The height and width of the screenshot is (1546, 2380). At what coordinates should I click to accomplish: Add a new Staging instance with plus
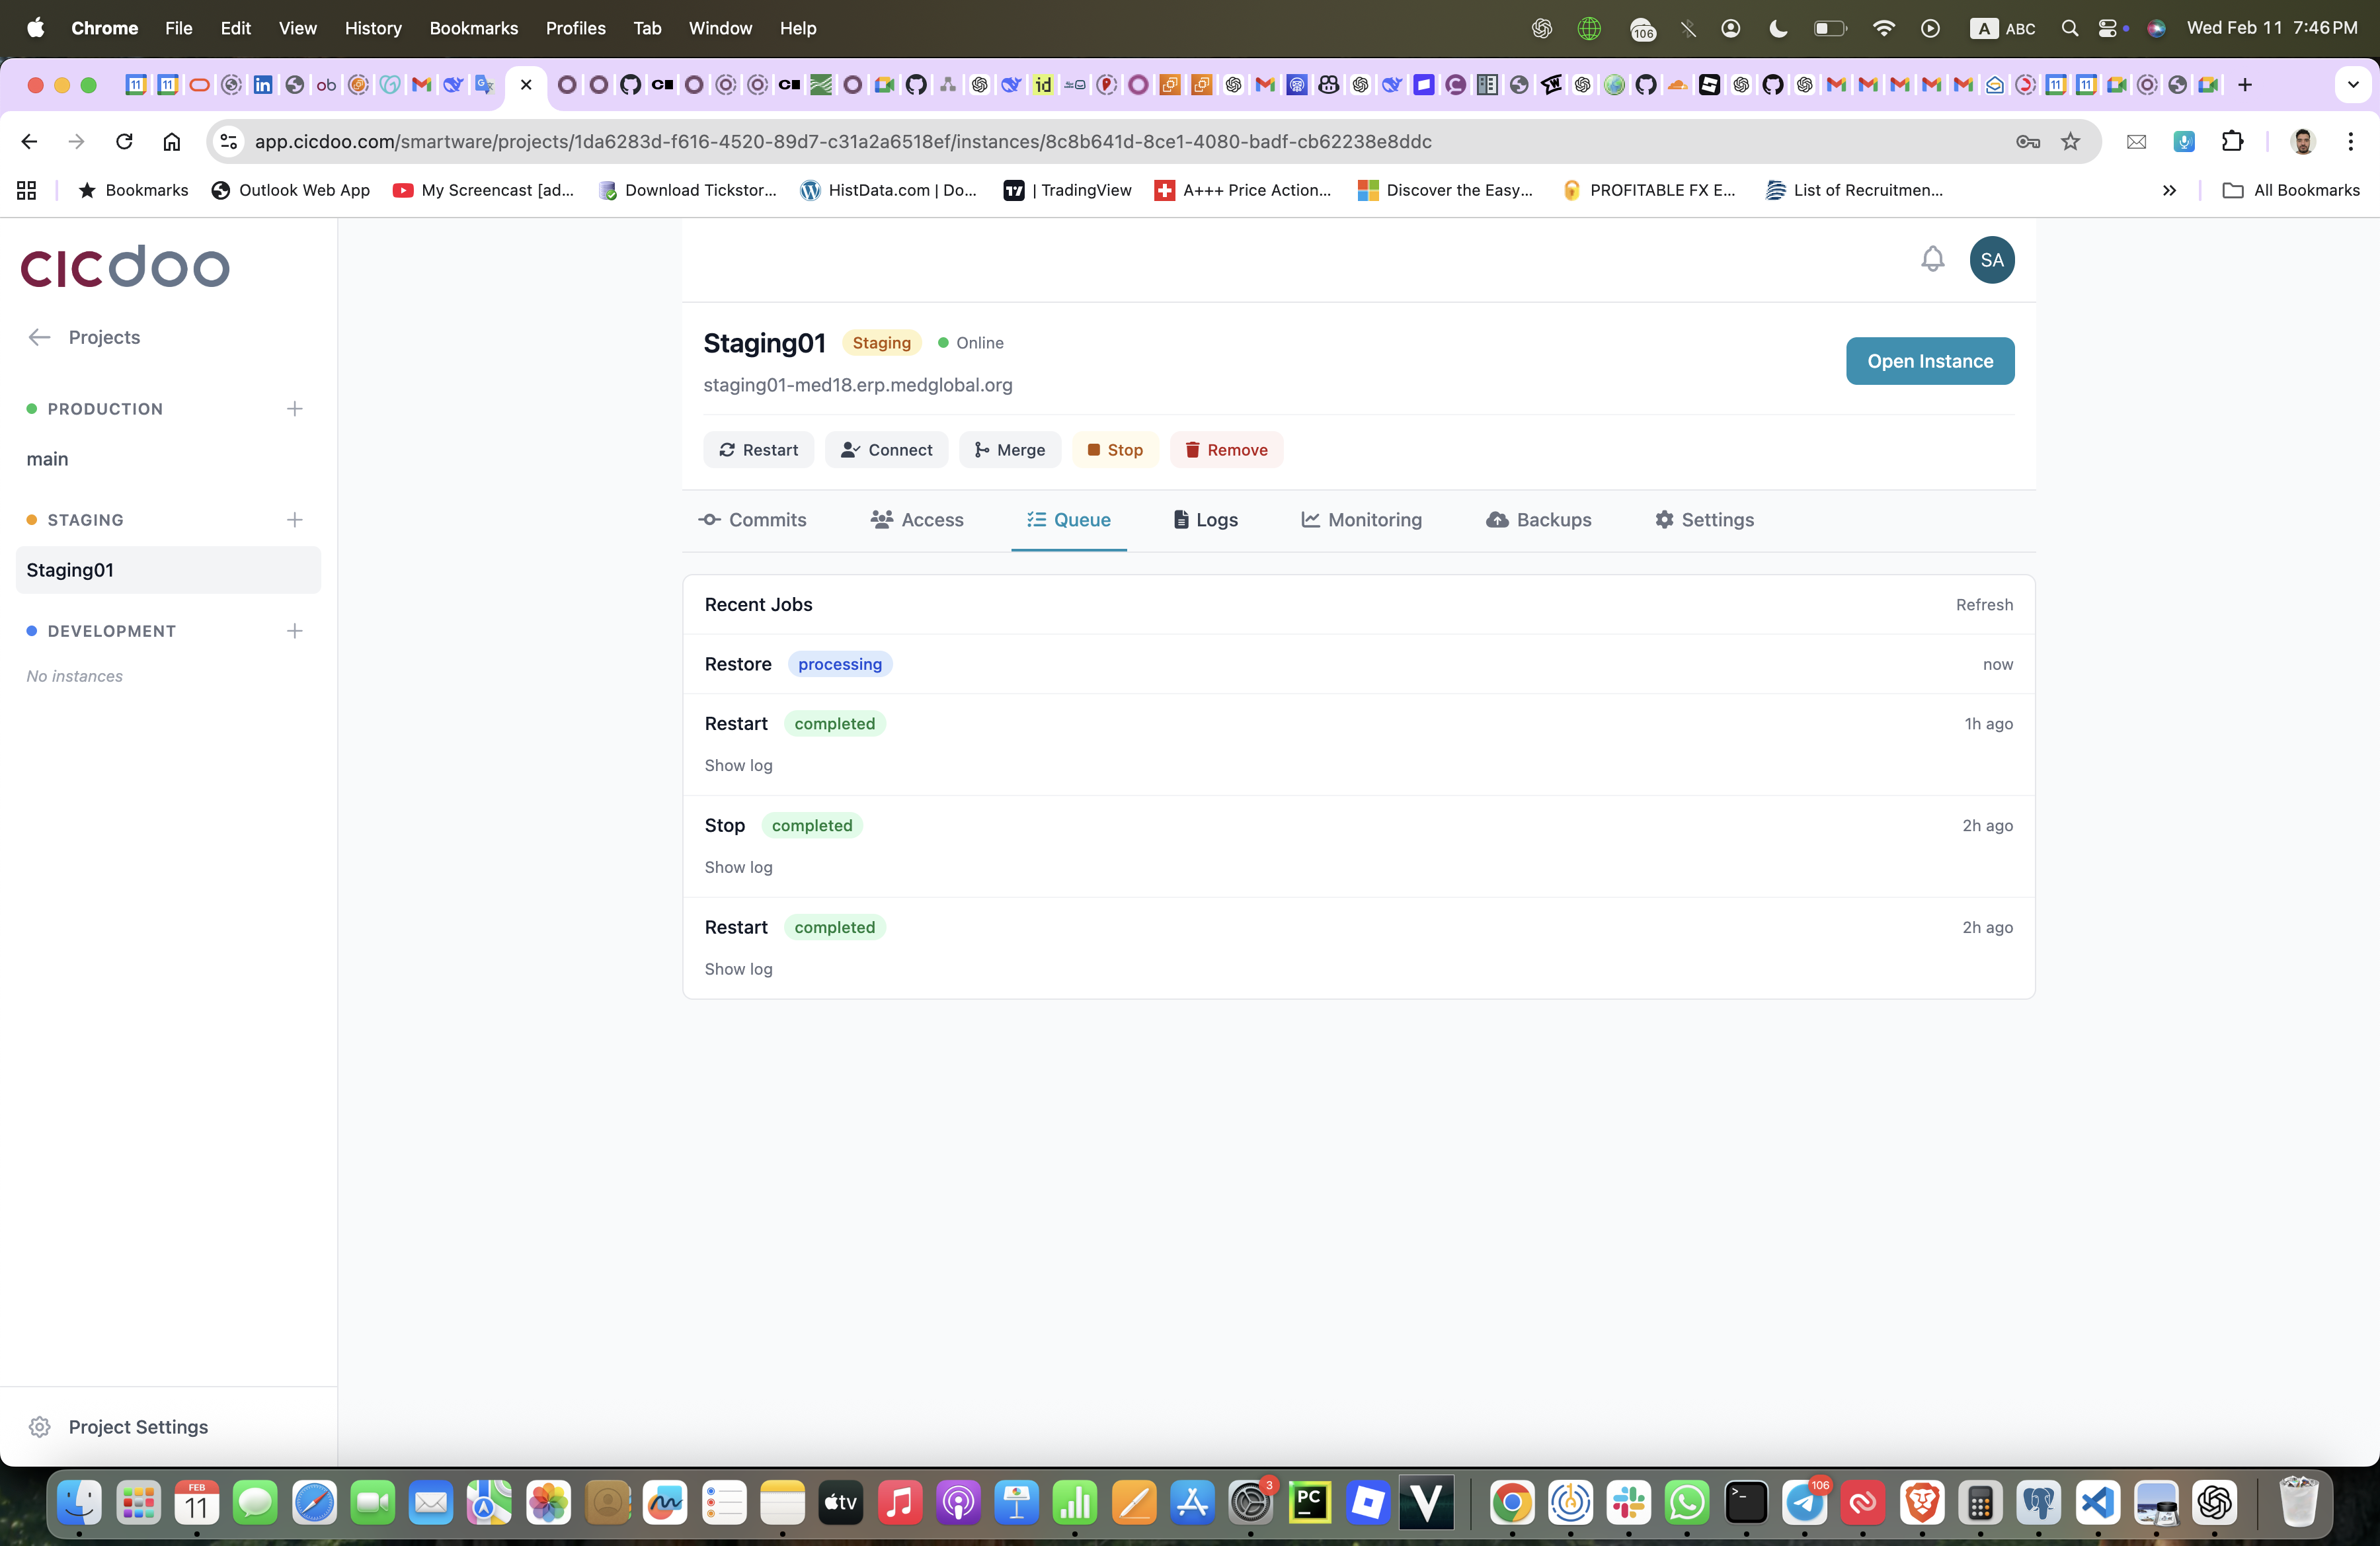(294, 520)
